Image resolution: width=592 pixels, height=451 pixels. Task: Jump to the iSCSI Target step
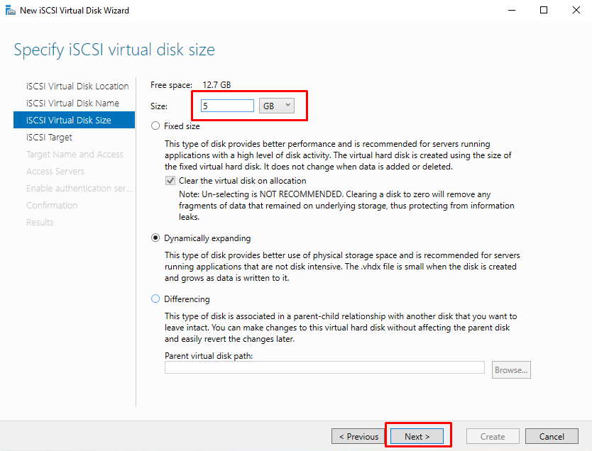coord(49,138)
